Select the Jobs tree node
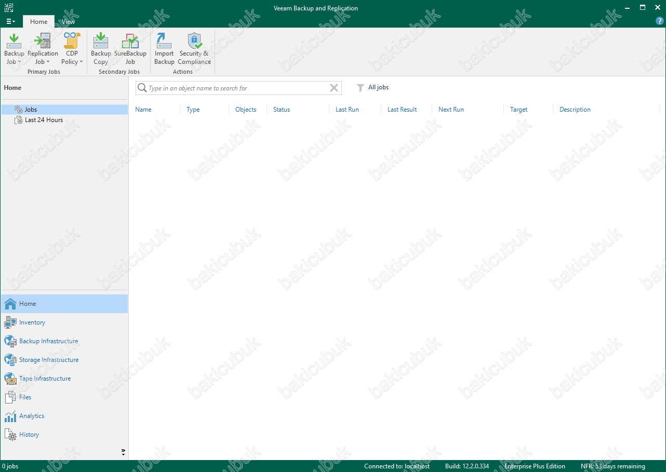The width and height of the screenshot is (666, 472). pos(64,110)
